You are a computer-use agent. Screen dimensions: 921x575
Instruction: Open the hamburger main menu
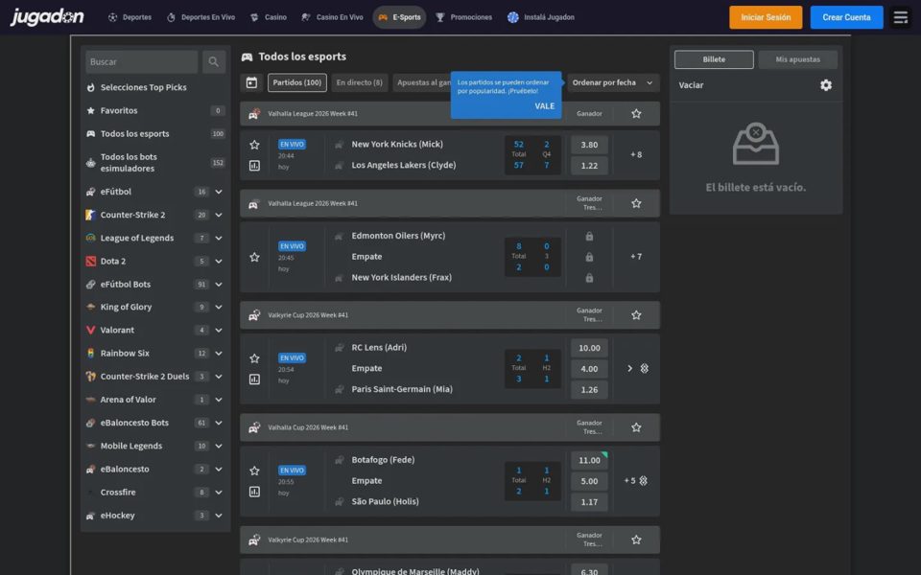coord(901,17)
